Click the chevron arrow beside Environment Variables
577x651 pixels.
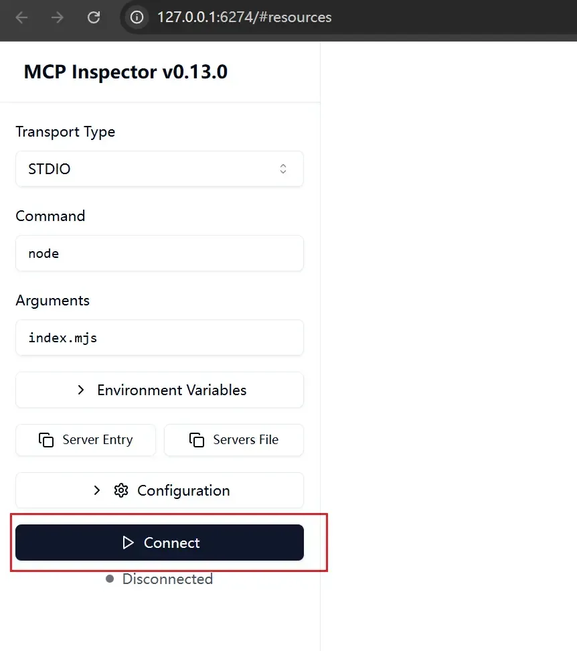tap(81, 390)
